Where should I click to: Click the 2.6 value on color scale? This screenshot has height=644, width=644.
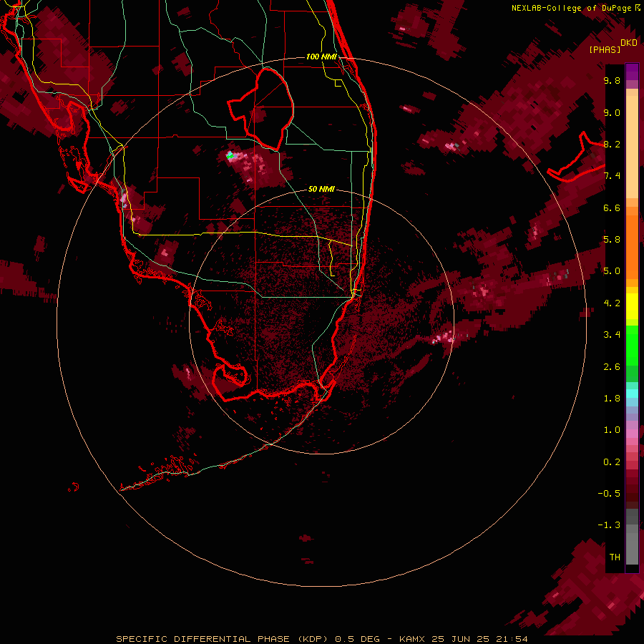point(612,367)
